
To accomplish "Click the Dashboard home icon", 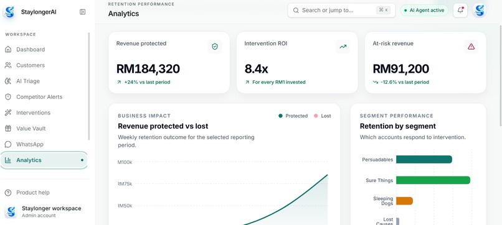I will pyautogui.click(x=8, y=50).
